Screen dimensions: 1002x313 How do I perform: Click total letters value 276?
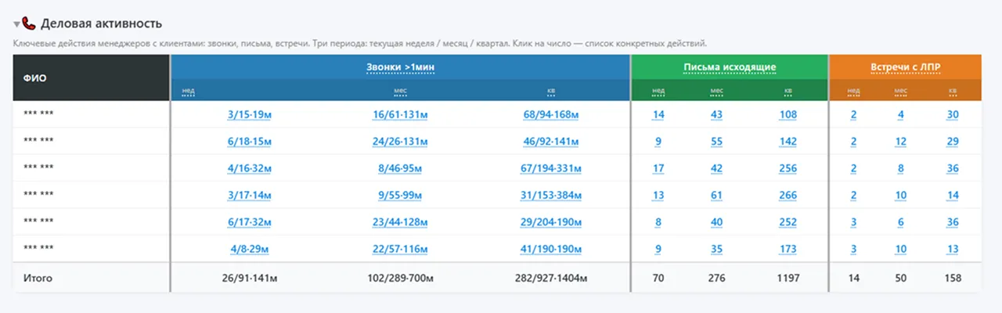(716, 278)
